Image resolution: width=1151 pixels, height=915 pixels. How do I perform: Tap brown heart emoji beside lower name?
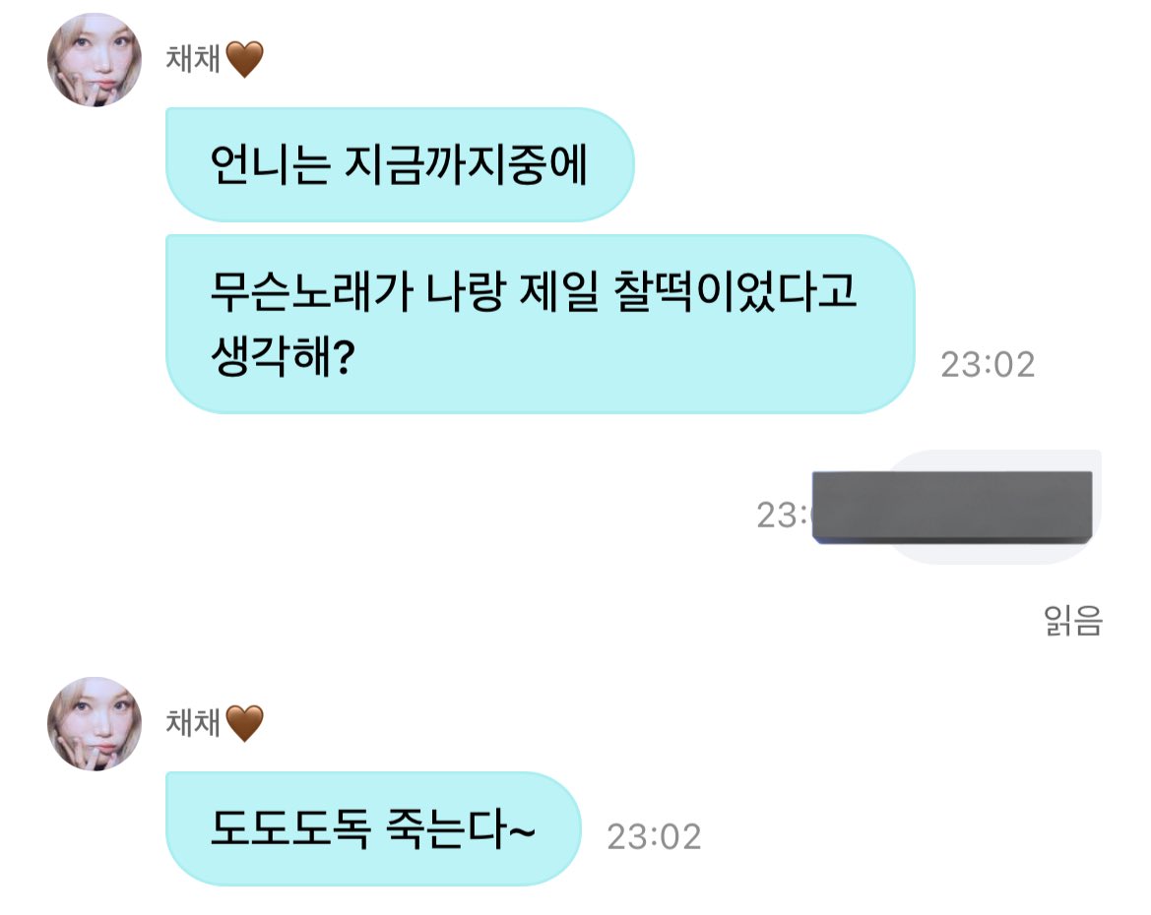tap(244, 723)
